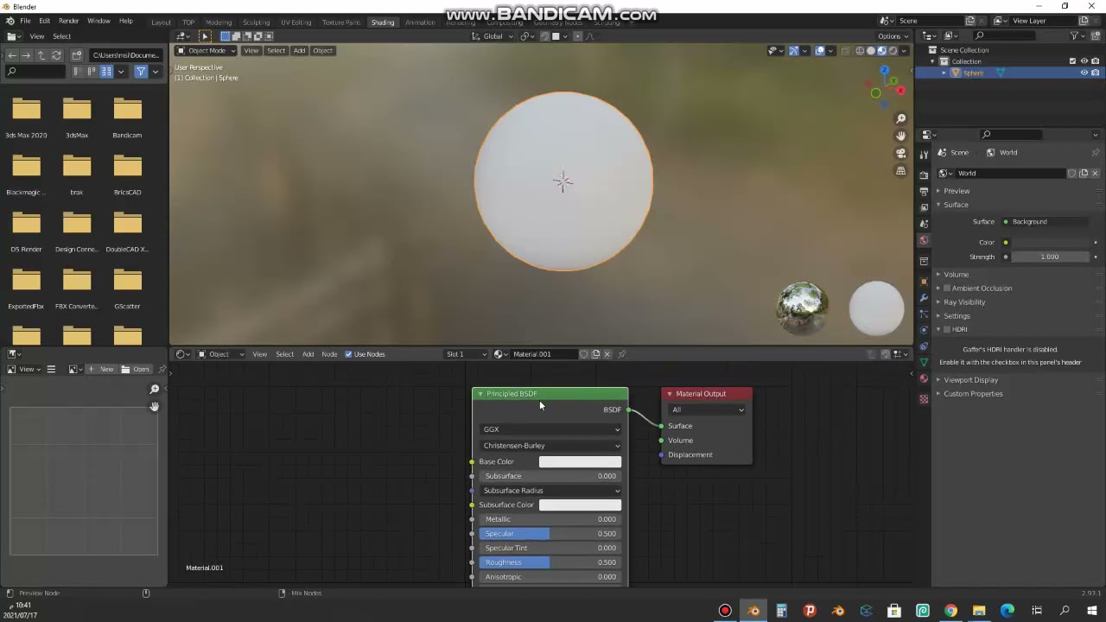This screenshot has height=622, width=1106.
Task: Open node editor Add menu
Action: (308, 354)
